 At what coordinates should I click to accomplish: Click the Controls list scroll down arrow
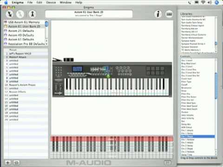216,154
